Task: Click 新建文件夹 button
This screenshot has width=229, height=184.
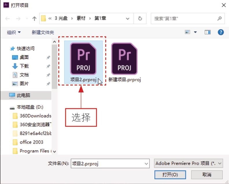Action: (x=43, y=32)
